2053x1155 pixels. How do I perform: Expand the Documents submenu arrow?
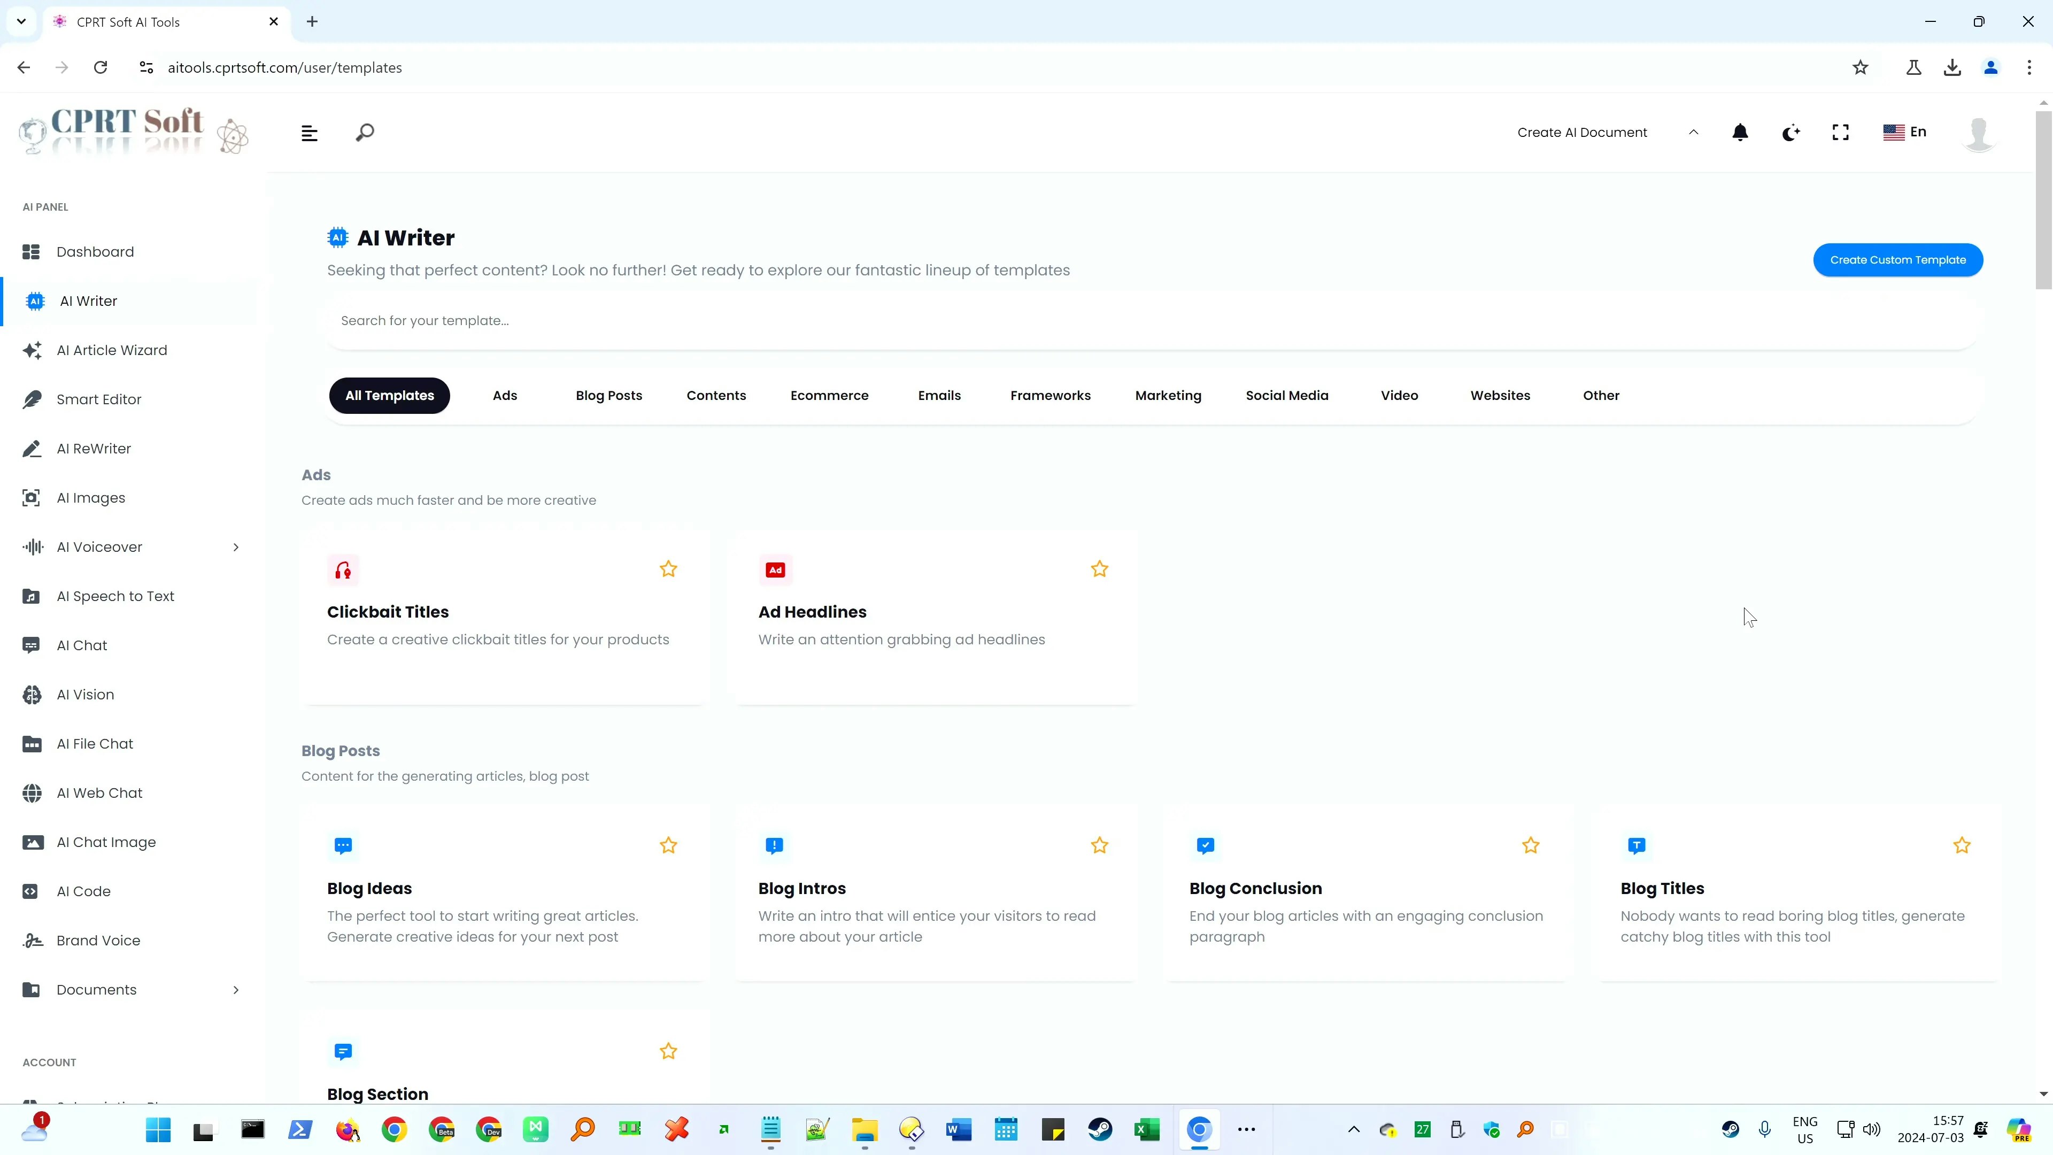pos(235,990)
